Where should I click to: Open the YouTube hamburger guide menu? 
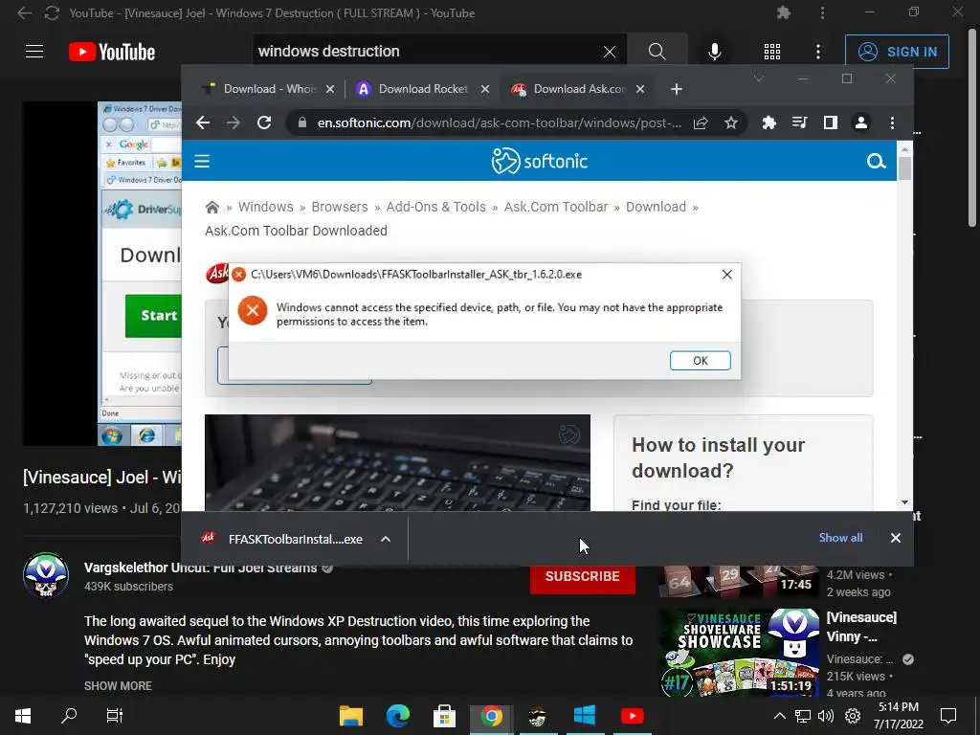(34, 52)
